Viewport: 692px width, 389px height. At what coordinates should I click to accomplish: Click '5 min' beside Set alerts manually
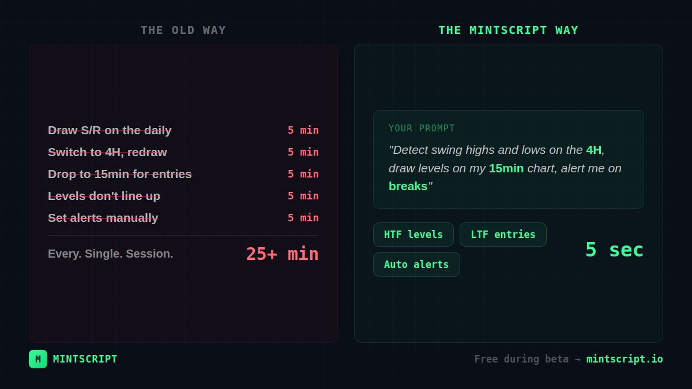303,218
